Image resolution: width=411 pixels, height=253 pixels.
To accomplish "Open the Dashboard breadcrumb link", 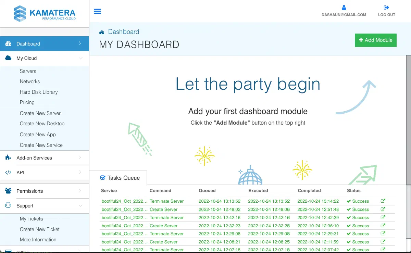I will 124,32.
